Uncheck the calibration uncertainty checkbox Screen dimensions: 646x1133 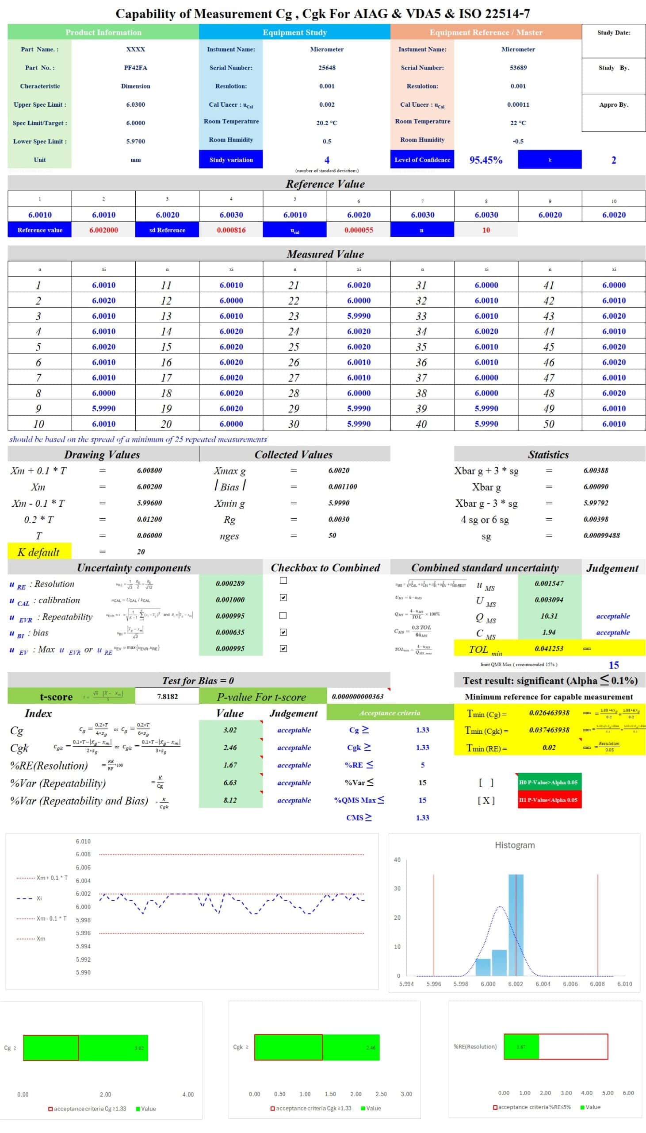(283, 597)
